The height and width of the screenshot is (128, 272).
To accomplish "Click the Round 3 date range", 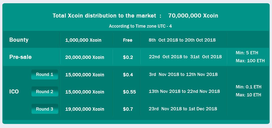I will pyautogui.click(x=183, y=109).
